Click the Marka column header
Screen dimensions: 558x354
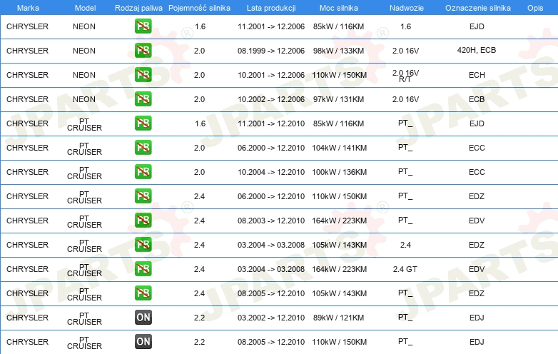(x=27, y=7)
